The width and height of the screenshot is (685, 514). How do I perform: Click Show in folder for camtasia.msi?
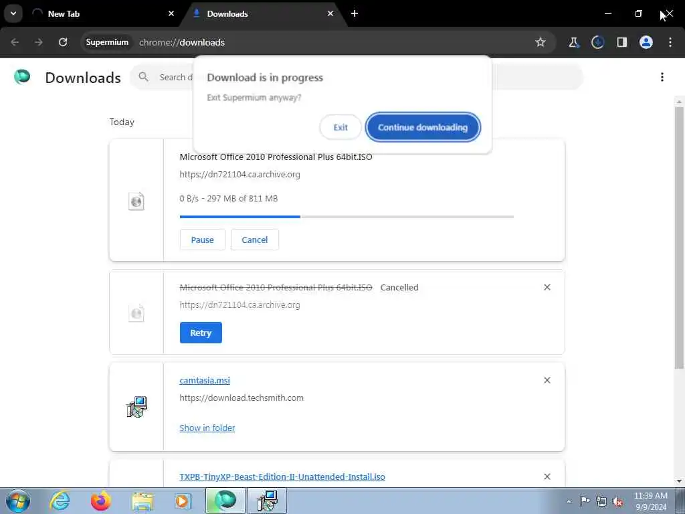[x=207, y=428]
